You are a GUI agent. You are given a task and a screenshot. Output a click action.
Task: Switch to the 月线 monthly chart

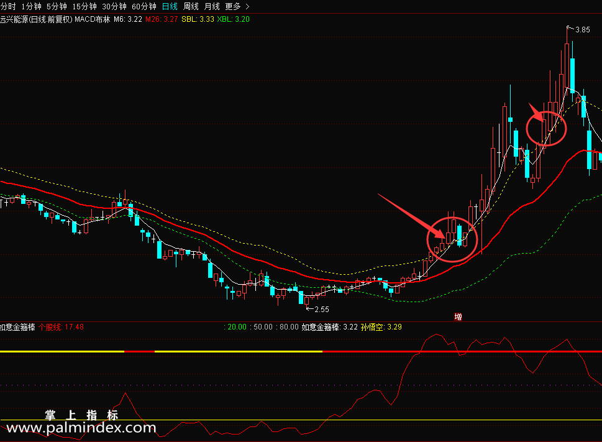[x=212, y=7]
